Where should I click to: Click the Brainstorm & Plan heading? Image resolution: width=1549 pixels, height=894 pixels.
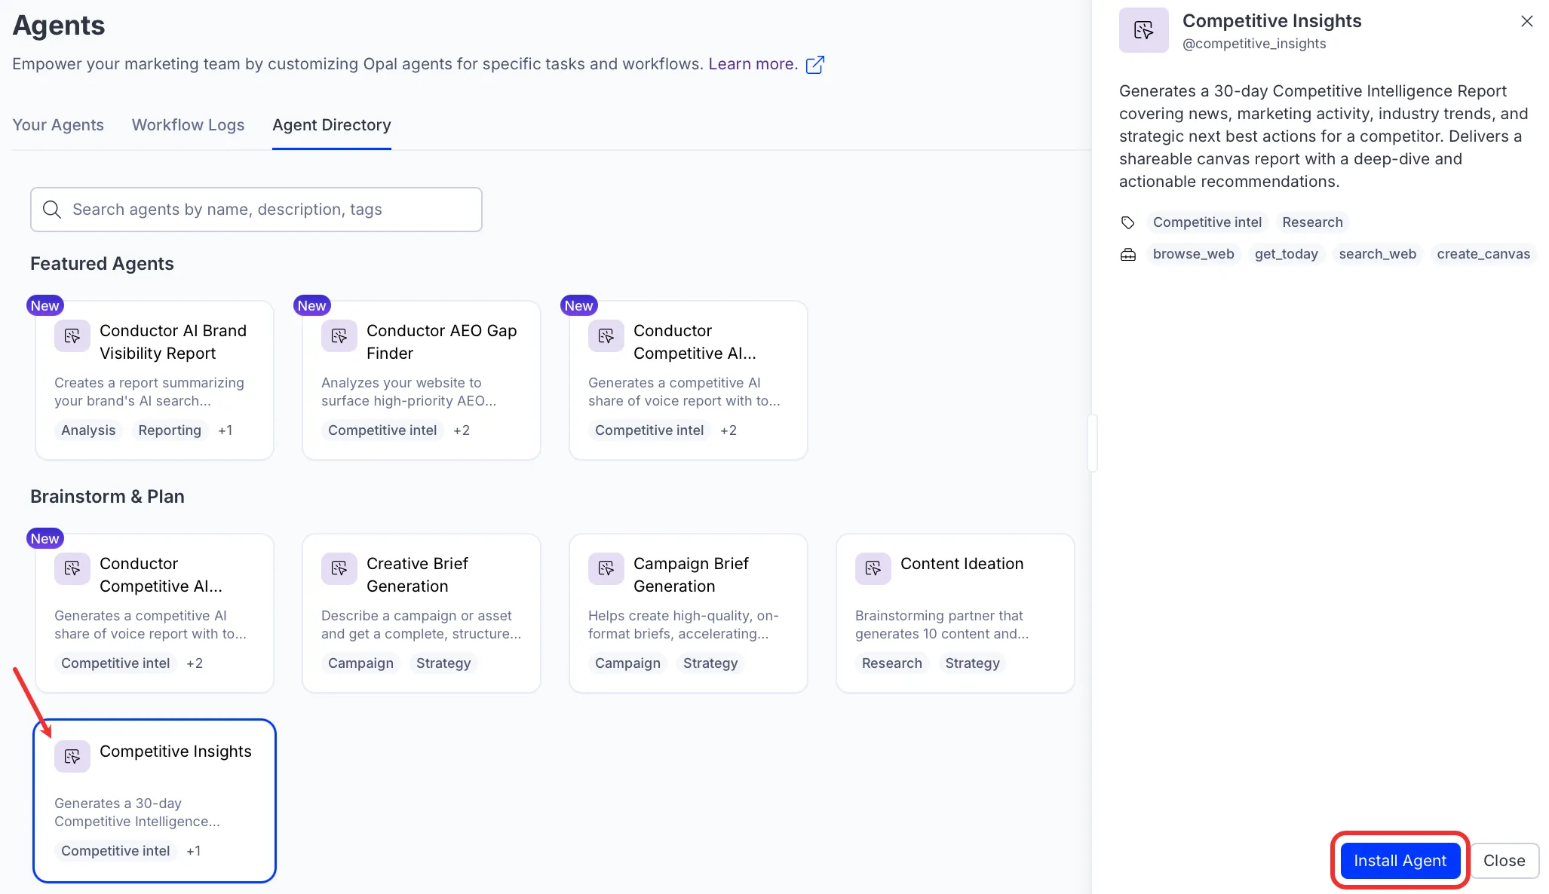107,497
